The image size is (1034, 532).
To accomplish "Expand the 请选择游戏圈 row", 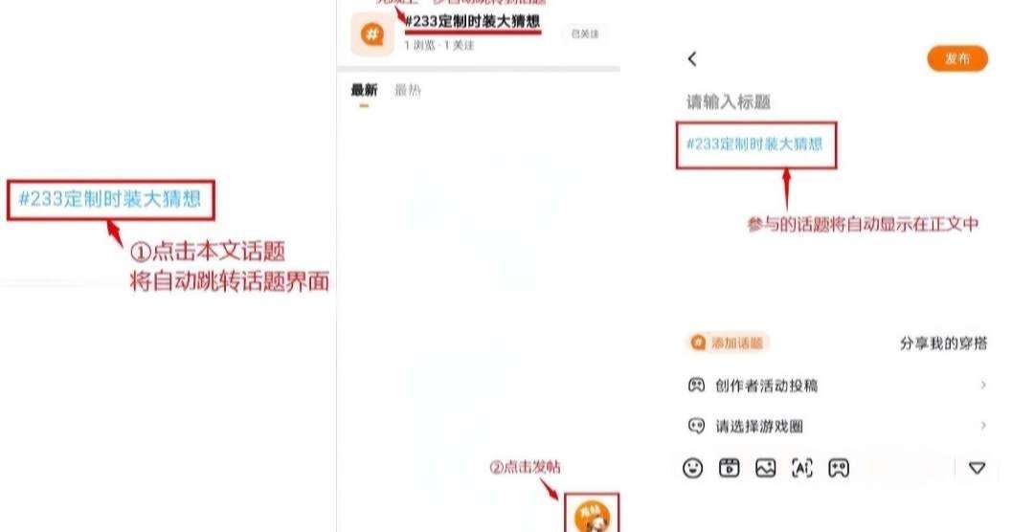I will [838, 426].
